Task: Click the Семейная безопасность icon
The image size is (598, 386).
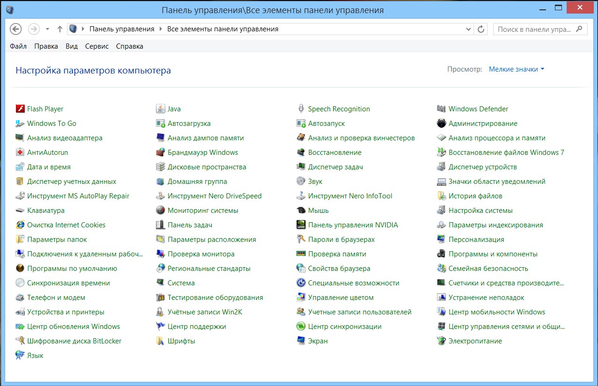Action: 442,269
